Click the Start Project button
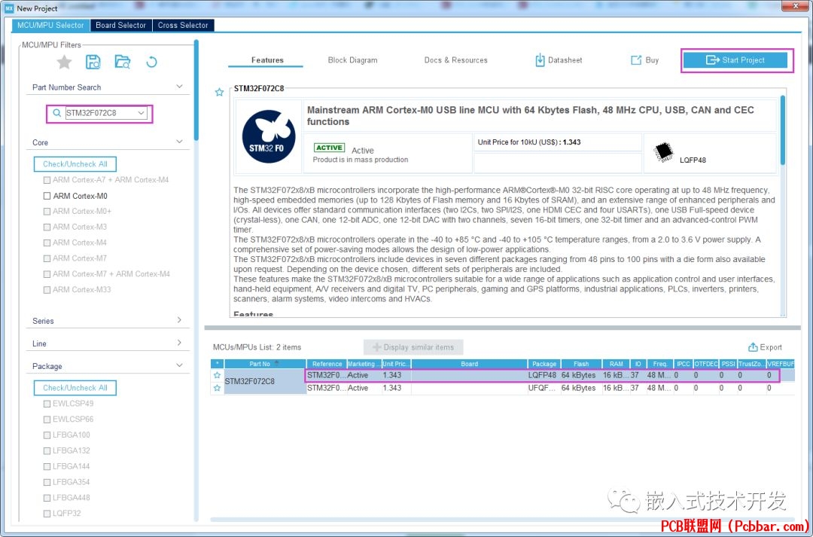Viewport: 813px width, 537px height. [x=735, y=60]
